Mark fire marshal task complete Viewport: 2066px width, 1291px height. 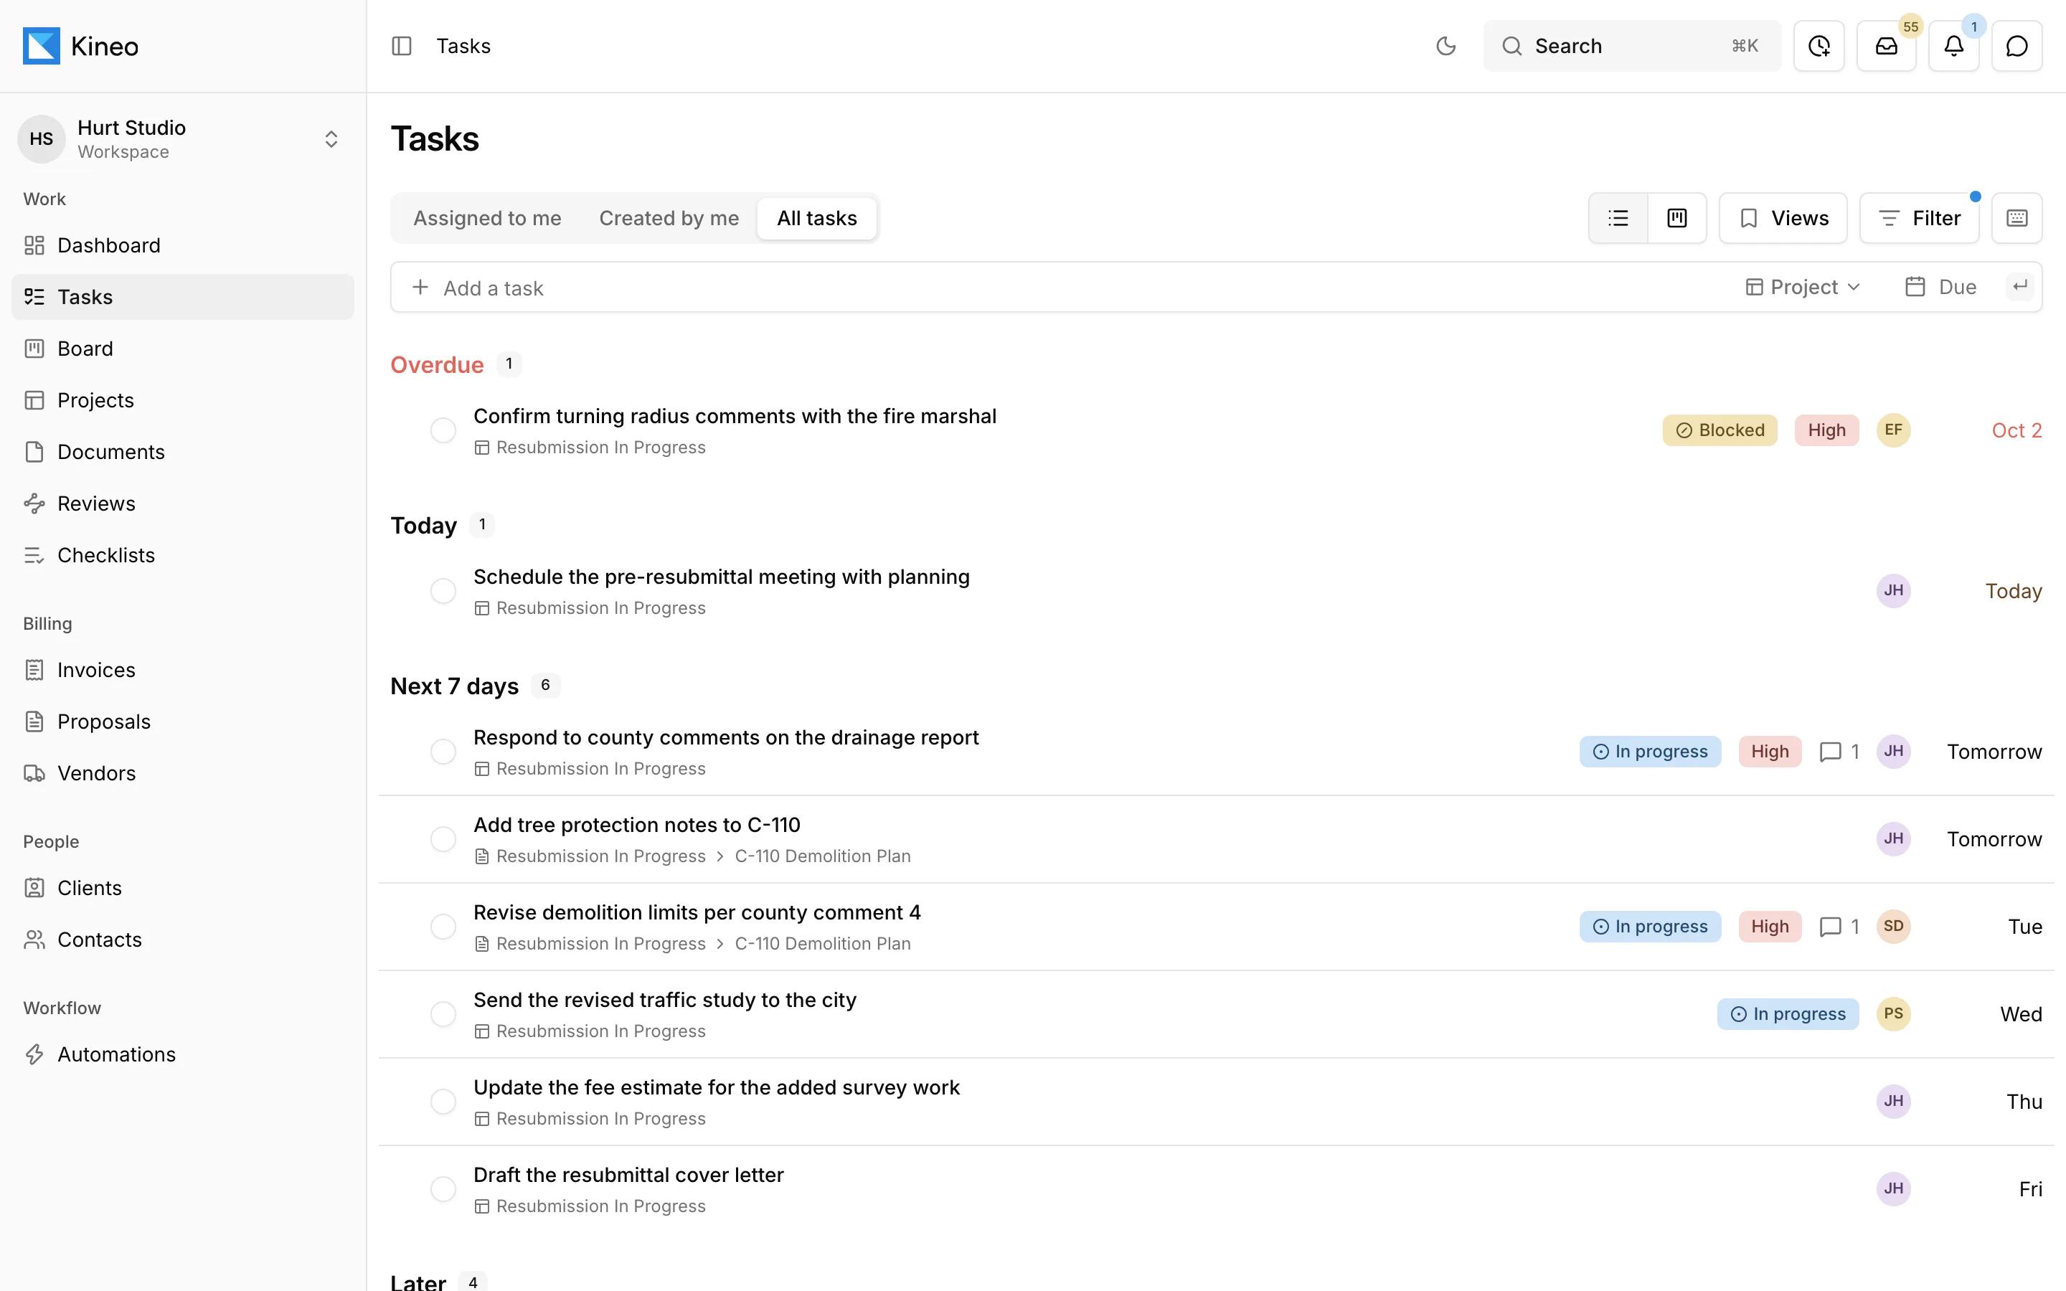point(443,430)
